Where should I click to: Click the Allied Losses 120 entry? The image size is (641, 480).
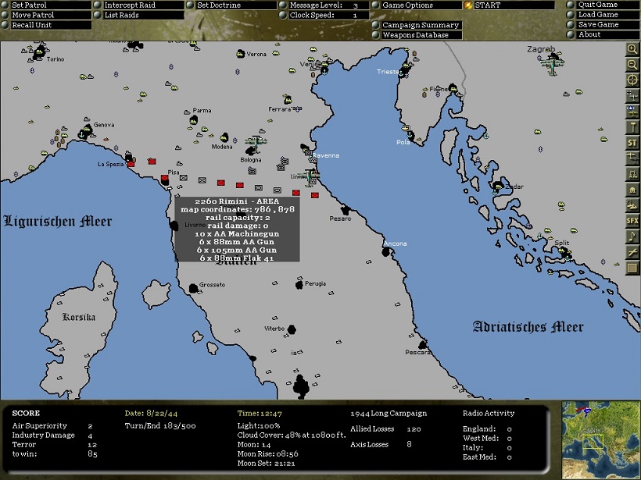pos(385,429)
